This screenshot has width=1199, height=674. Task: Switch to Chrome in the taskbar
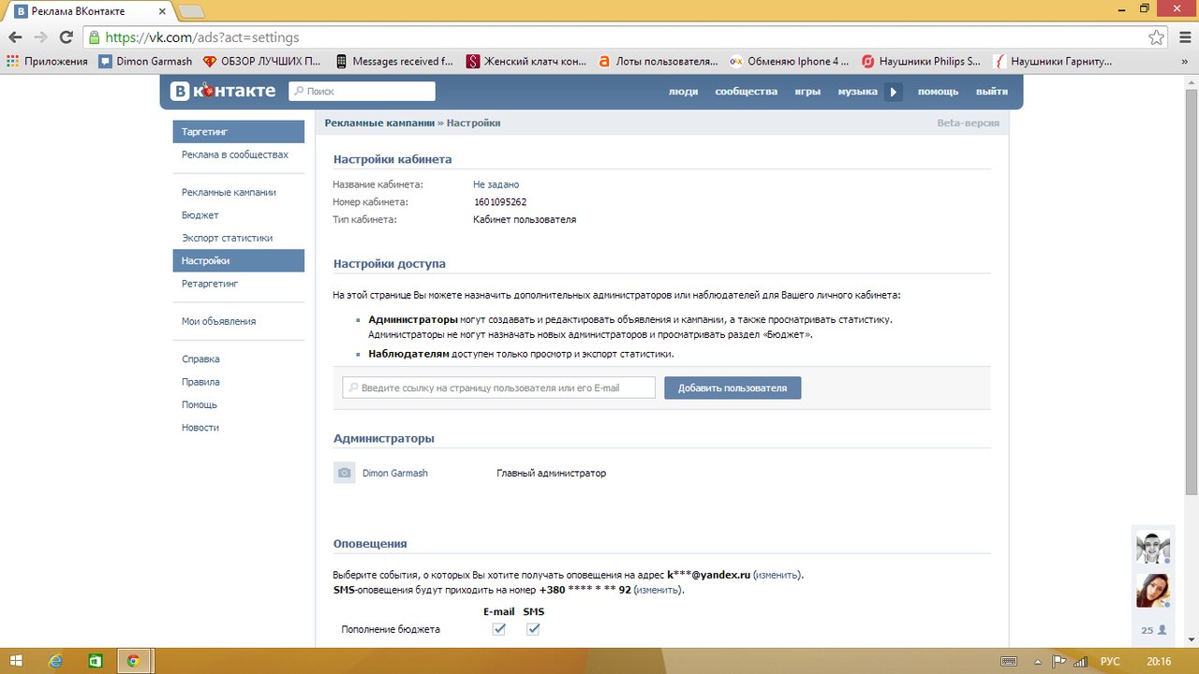coord(134,661)
